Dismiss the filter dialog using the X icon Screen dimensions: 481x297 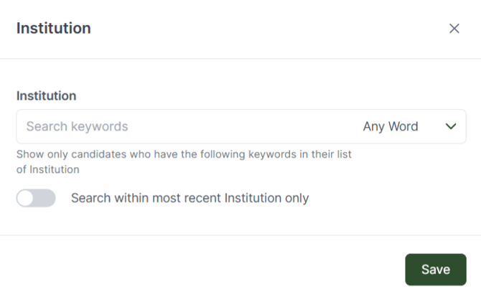(454, 29)
